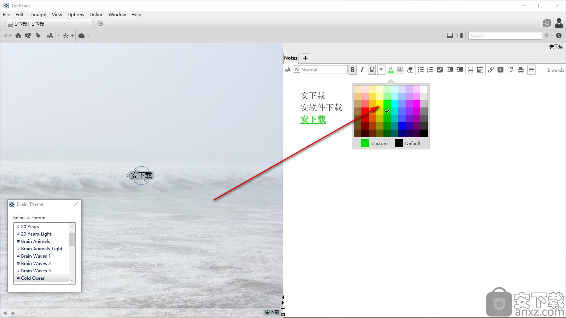Add a new notes tab with plus
Image resolution: width=566 pixels, height=318 pixels.
305,58
